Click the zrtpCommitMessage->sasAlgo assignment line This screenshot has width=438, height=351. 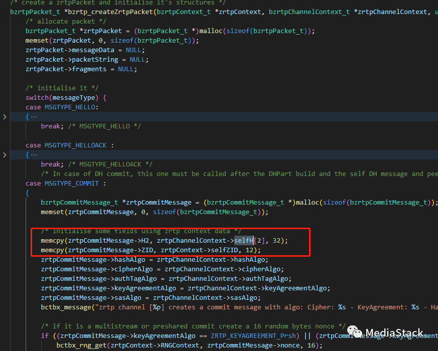click(151, 298)
